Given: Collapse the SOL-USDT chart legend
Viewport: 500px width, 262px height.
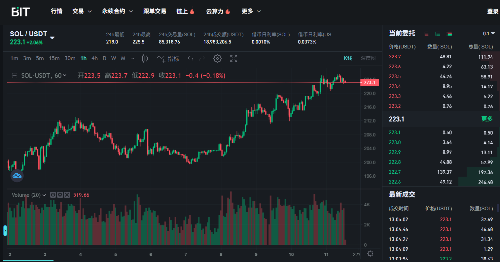Looking at the screenshot, I should point(15,75).
